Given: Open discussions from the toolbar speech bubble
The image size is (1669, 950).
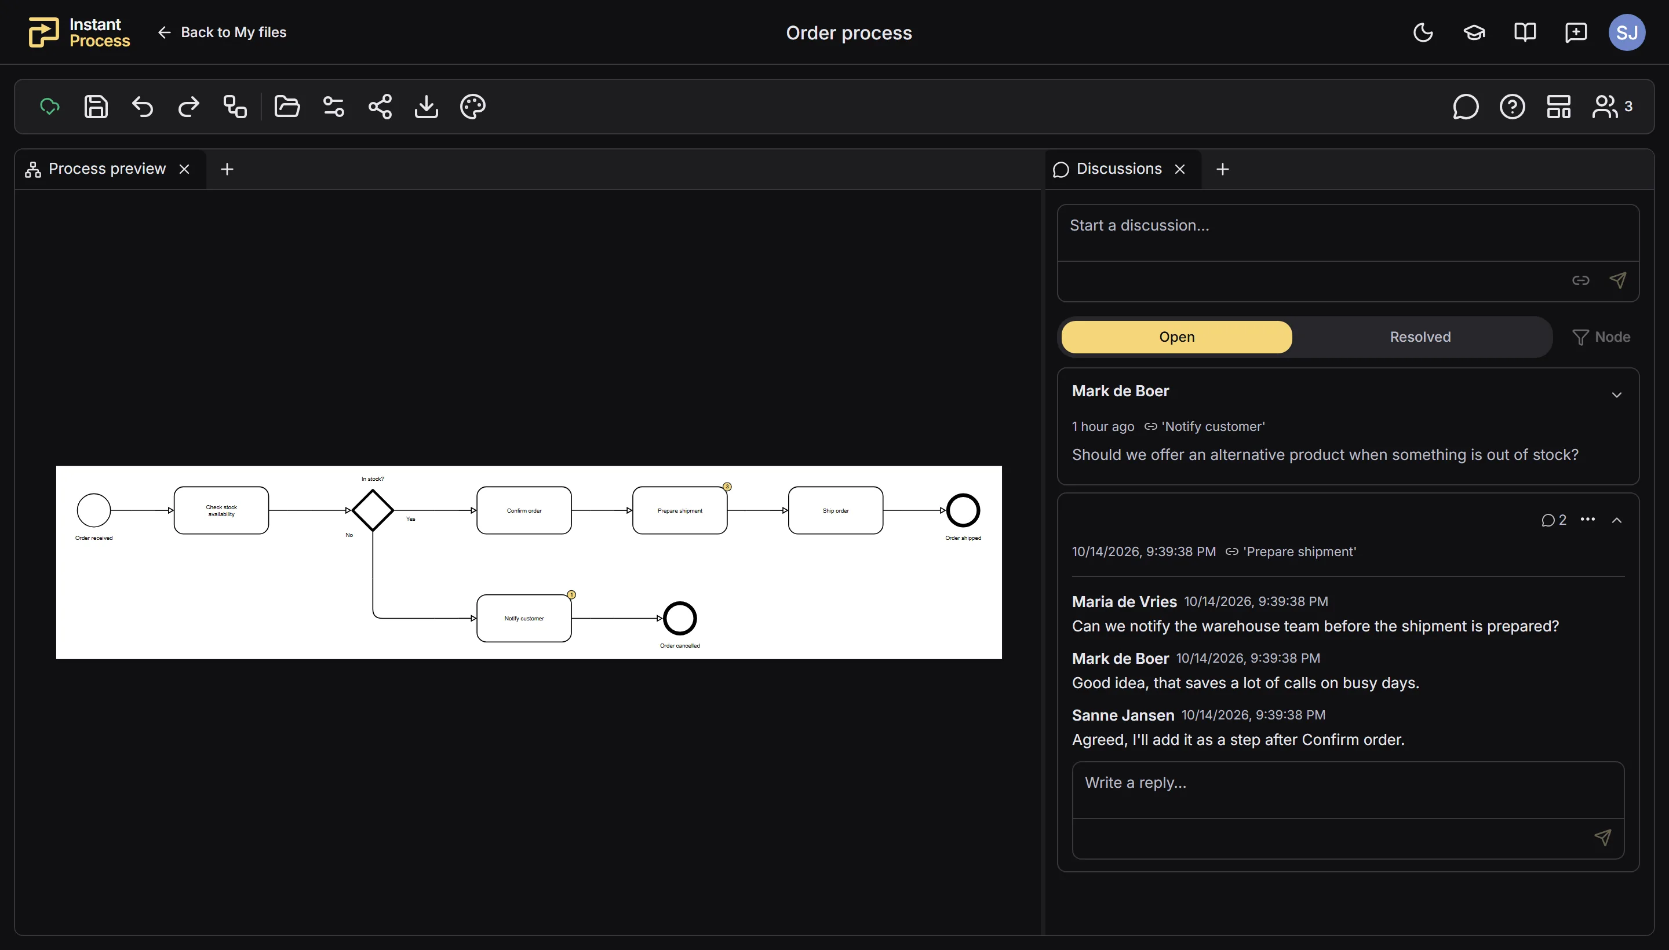Looking at the screenshot, I should (x=1466, y=107).
